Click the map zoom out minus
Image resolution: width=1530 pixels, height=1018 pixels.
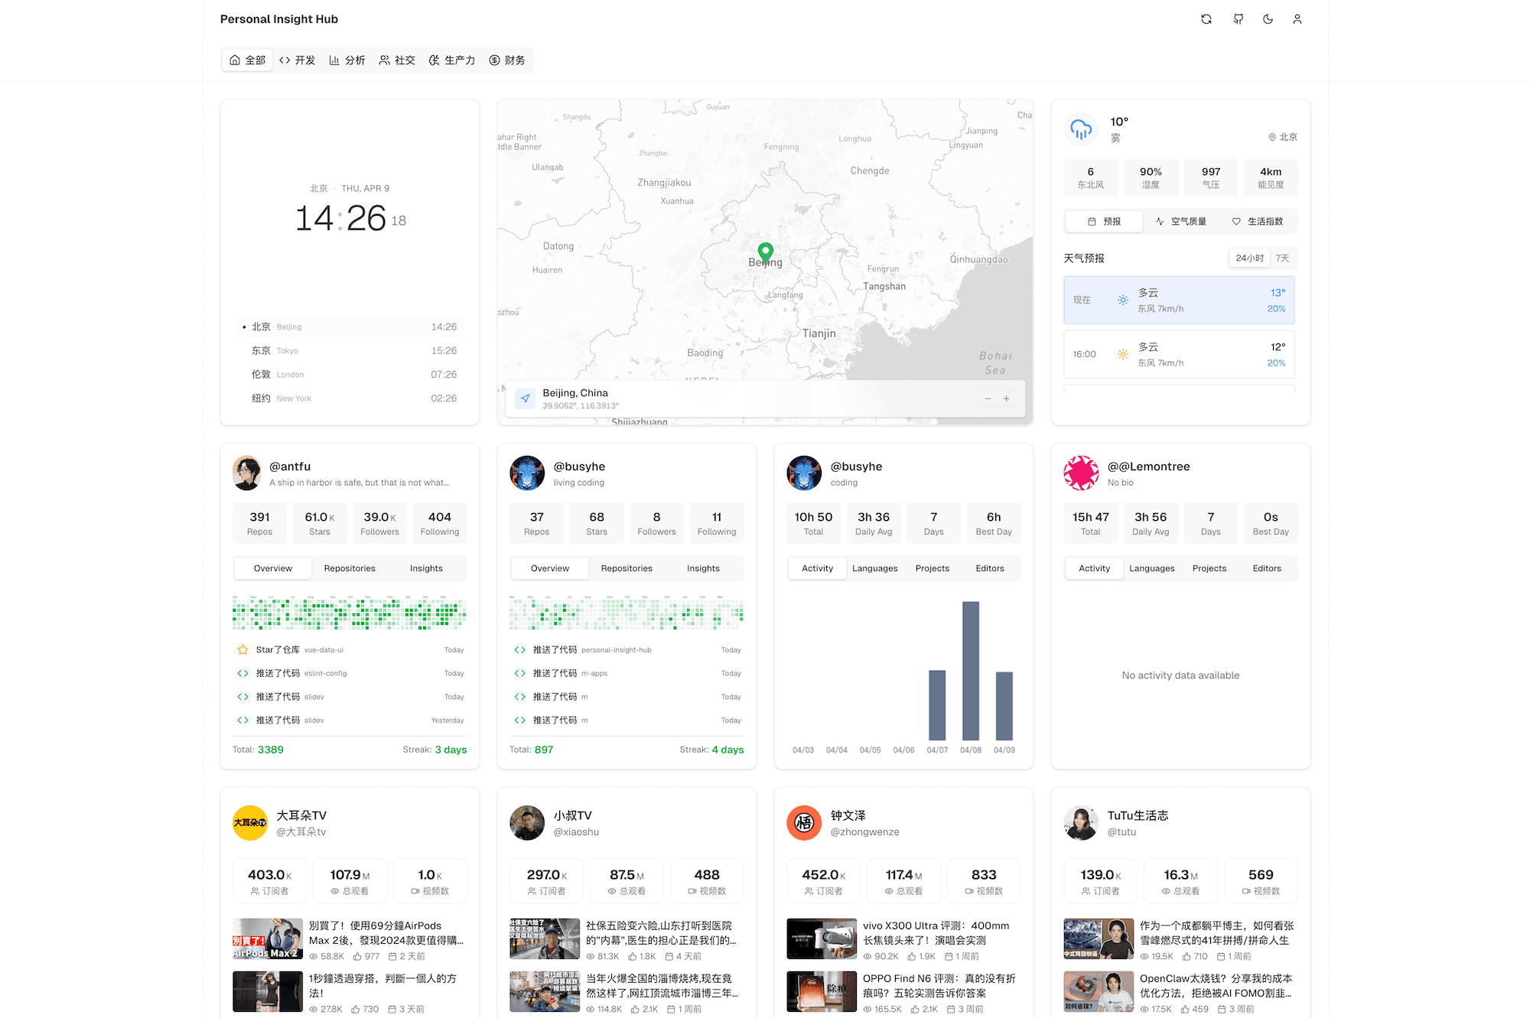coord(988,398)
